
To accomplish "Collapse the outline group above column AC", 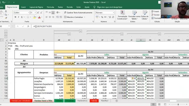I will point(69,34).
